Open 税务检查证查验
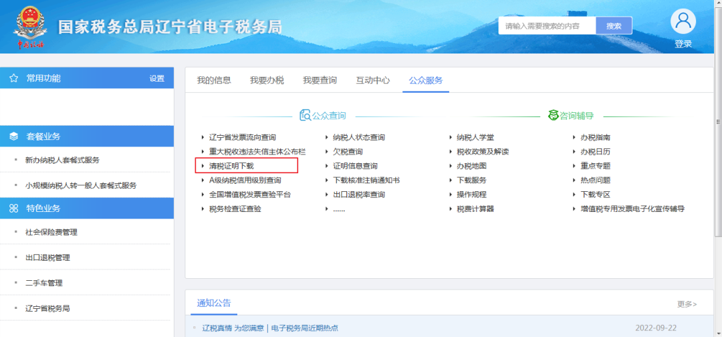 (235, 209)
